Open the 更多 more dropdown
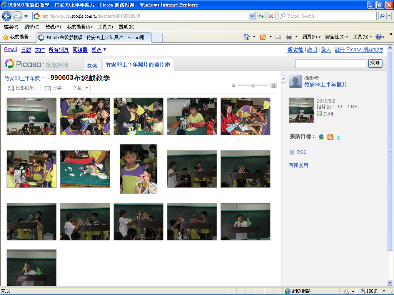The height and width of the screenshot is (295, 394). [98, 50]
